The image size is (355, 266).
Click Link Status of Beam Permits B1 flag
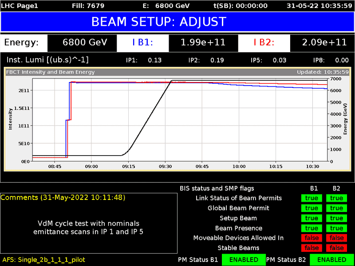click(312, 198)
